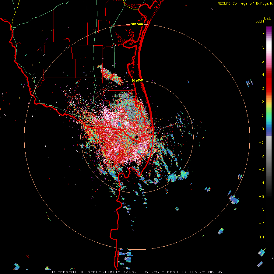Image resolution: width=274 pixels, height=274 pixels.
Task: Click the 2 value on the color scale
Action: click(263, 102)
